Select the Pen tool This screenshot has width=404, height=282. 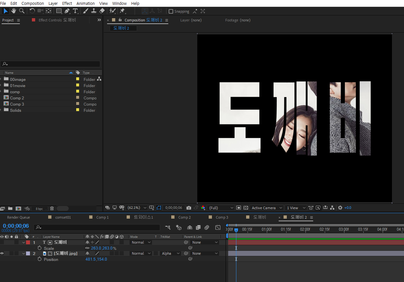tap(67, 11)
